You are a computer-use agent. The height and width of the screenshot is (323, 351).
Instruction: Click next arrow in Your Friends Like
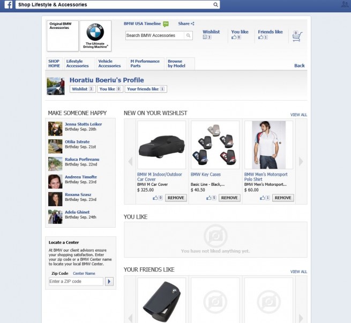click(x=301, y=318)
